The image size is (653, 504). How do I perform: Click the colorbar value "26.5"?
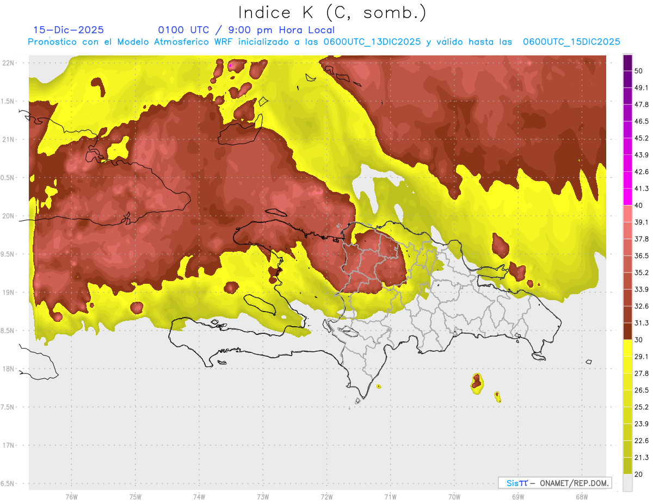(x=642, y=390)
